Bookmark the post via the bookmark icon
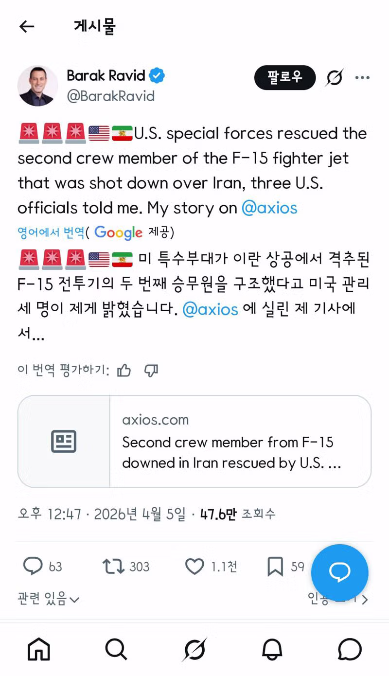389x676 pixels. [x=276, y=566]
